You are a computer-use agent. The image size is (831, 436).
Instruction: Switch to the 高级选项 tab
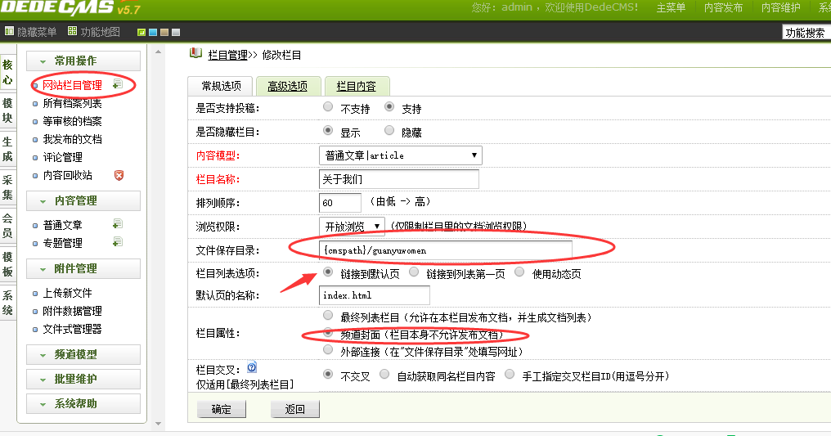[x=287, y=86]
